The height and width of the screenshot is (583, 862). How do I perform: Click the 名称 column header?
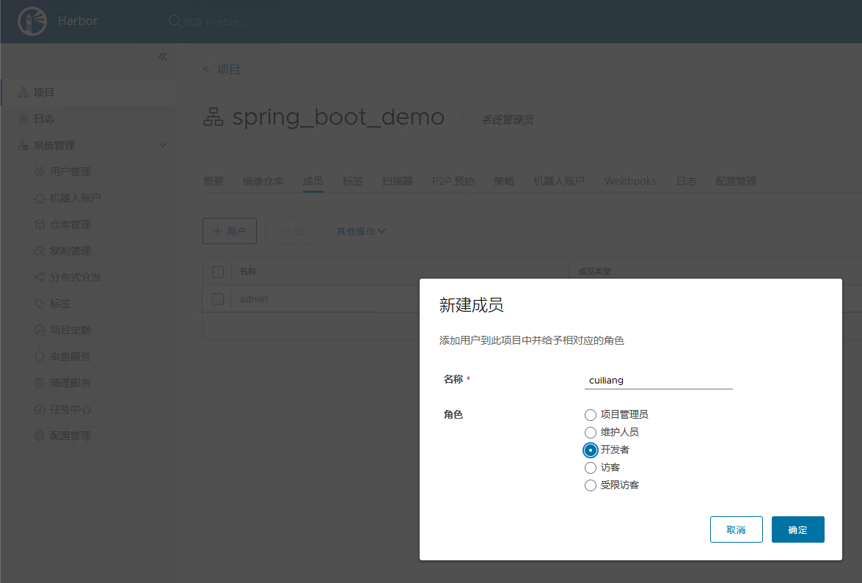(x=248, y=271)
